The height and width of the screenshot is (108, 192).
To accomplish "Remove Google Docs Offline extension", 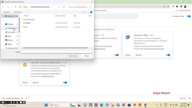I will (139, 55).
